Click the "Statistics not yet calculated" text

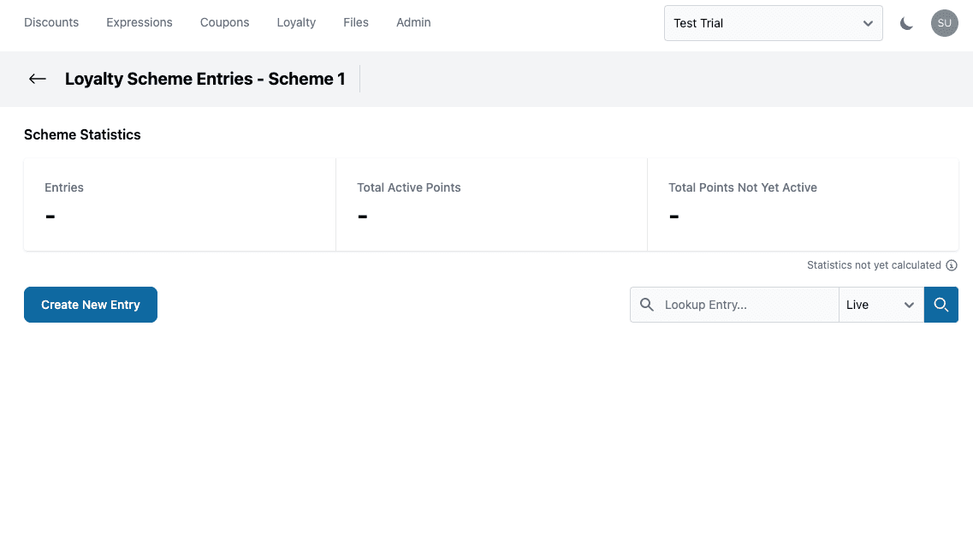(x=873, y=265)
